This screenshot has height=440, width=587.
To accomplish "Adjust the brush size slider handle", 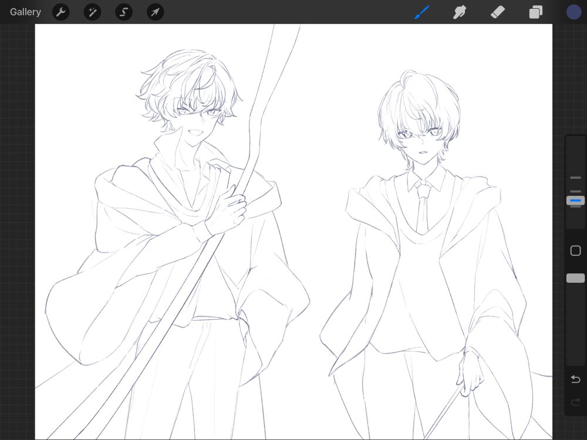I will (575, 201).
